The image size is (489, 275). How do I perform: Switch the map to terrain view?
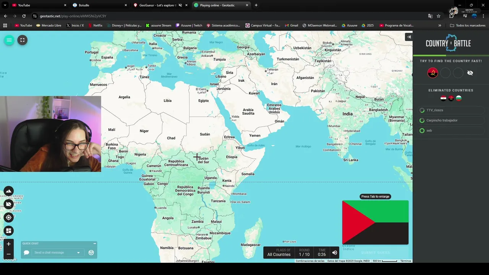coord(8,191)
